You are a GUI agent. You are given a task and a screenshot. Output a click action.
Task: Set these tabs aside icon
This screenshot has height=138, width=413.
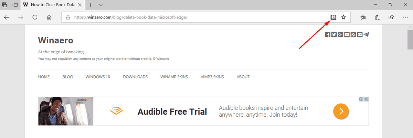(15, 5)
